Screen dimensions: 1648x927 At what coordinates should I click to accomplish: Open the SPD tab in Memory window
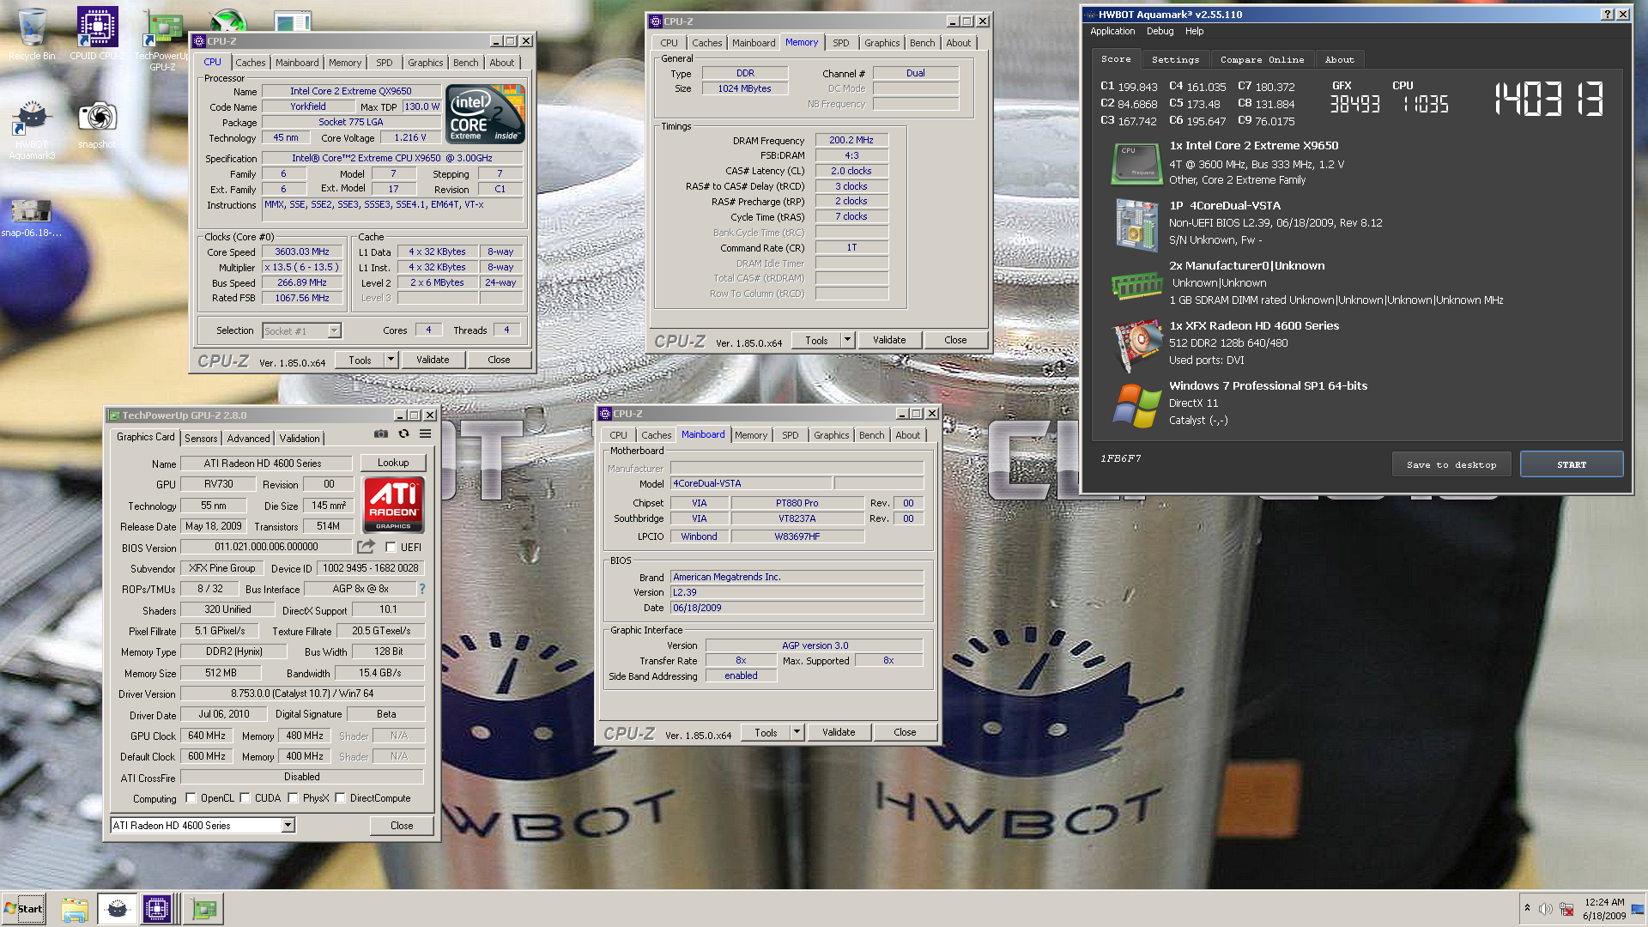(x=841, y=43)
